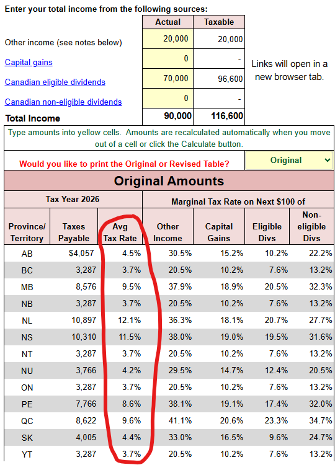This screenshot has height=465, width=335.
Task: Click the BC province row label
Action: (x=27, y=270)
